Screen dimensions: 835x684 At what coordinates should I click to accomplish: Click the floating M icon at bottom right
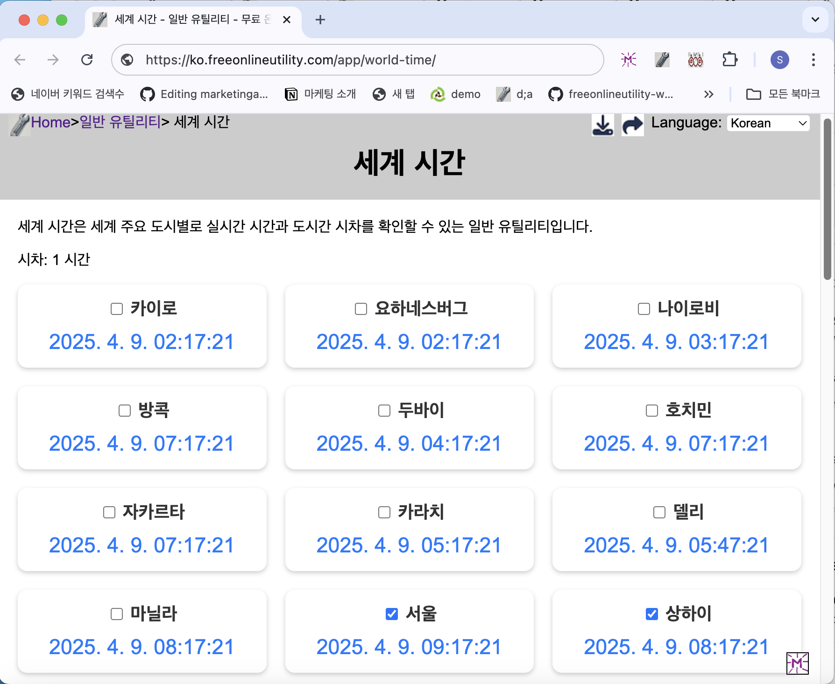[x=797, y=663]
